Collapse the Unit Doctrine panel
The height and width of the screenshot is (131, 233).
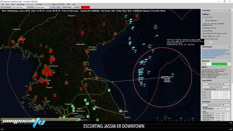229,102
